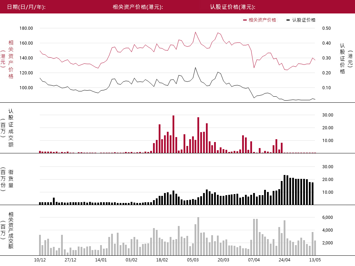Screen dimensions: 355x266
Task: Toggle the black 认股证价格 legend entry
Action: pyautogui.click(x=301, y=20)
